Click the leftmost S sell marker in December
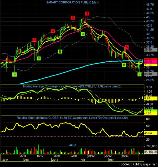Image resolution: width=158 pixels, height=167 pixels. click(x=34, y=40)
